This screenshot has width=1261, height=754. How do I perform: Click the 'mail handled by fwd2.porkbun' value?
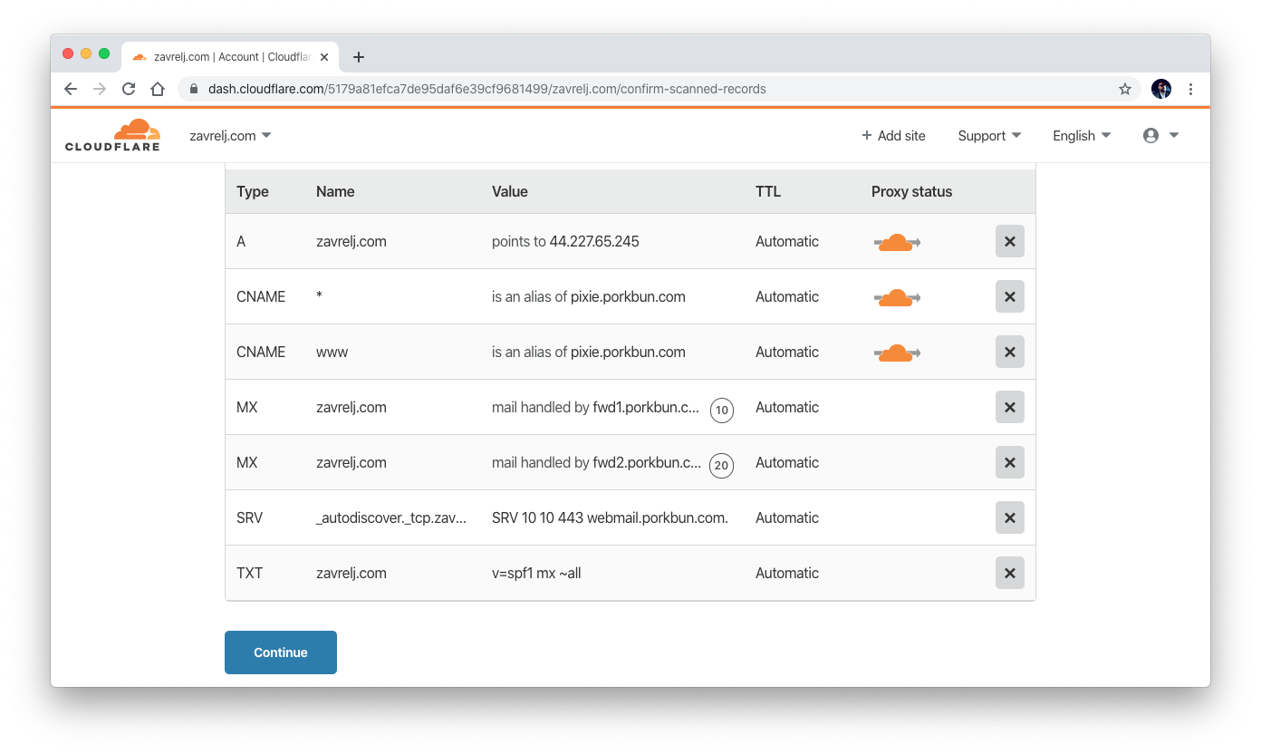[596, 462]
